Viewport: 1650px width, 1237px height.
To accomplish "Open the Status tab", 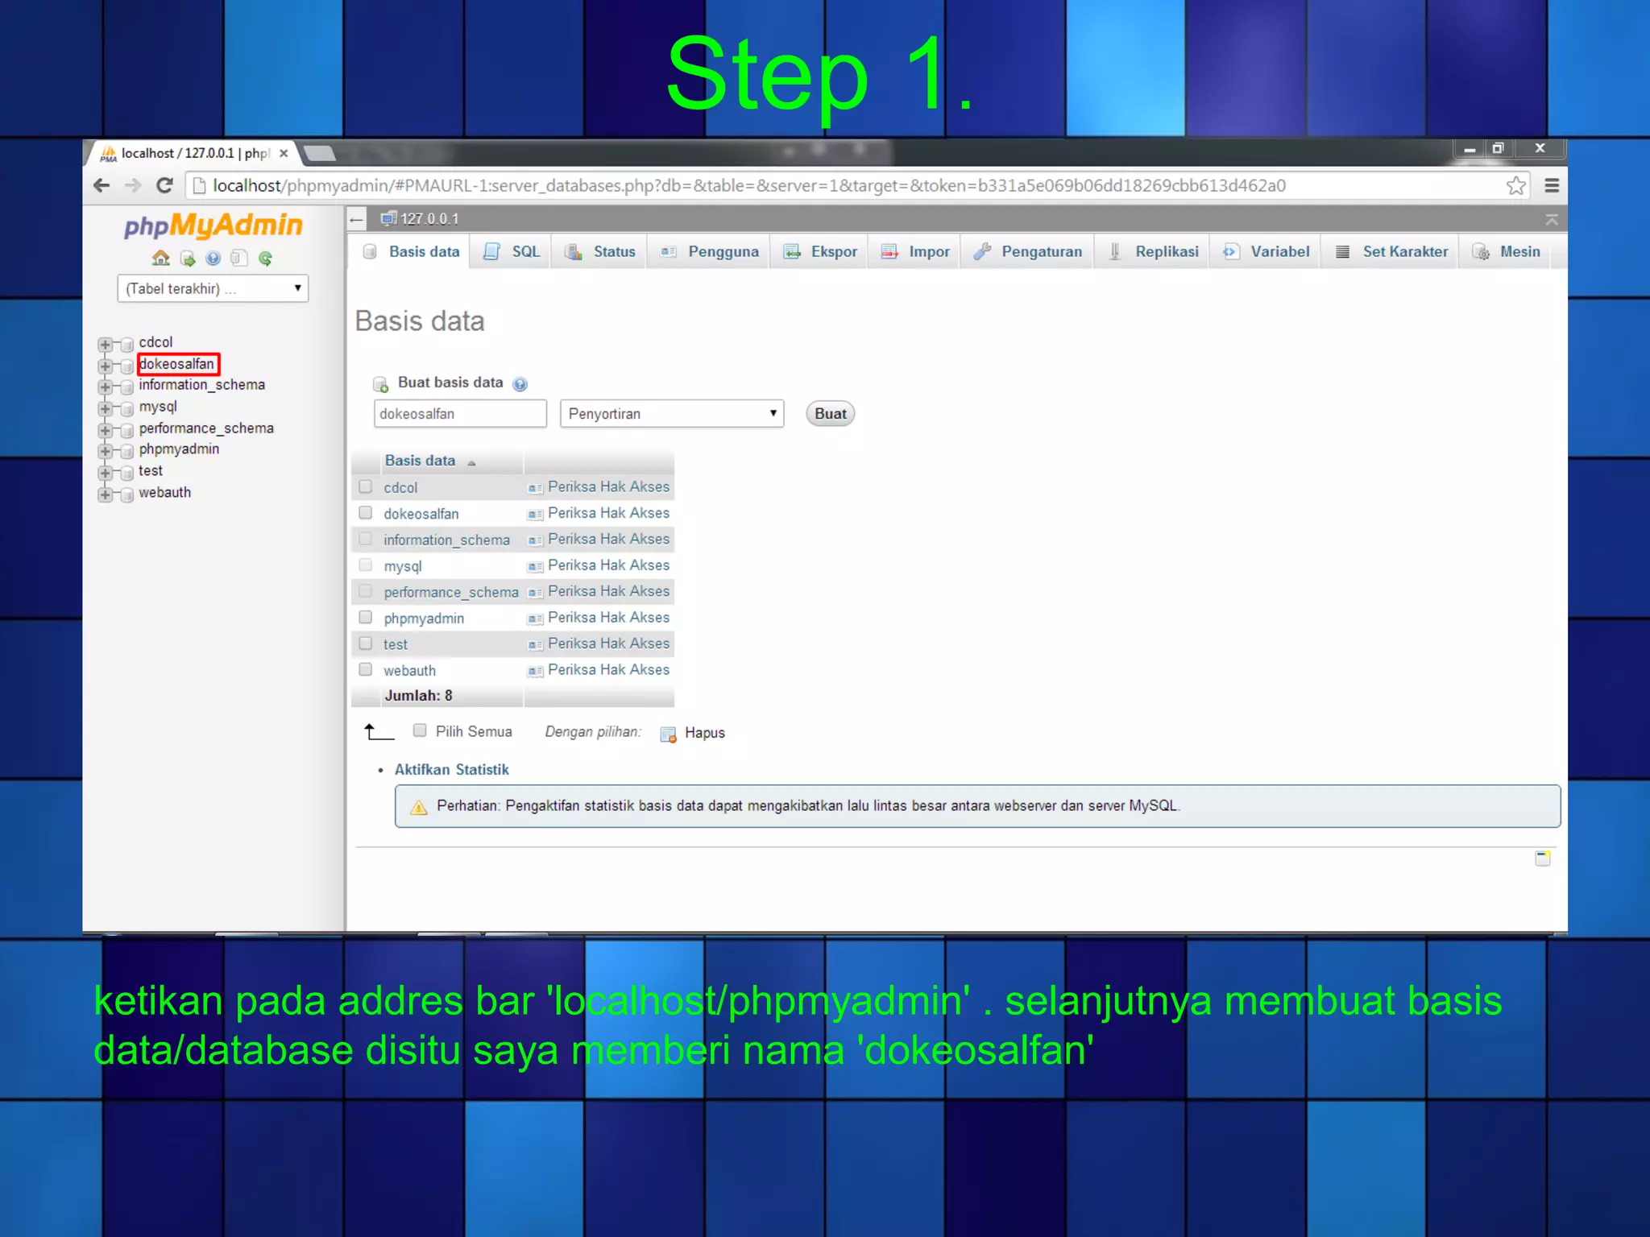I will pos(599,252).
